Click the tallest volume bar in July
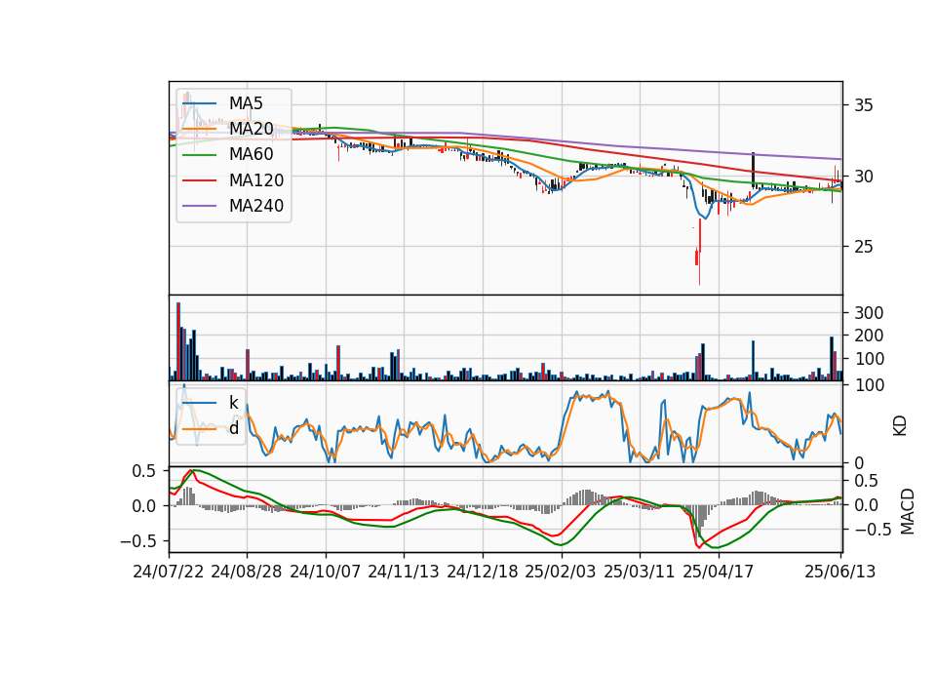936x673 pixels. 177,341
